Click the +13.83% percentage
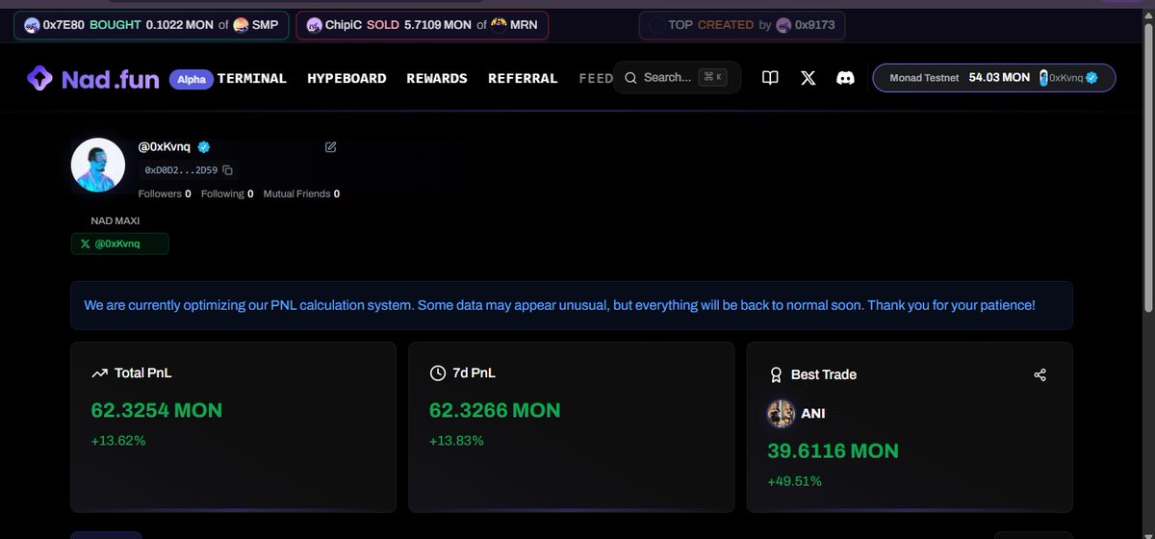The image size is (1155, 539). pyautogui.click(x=456, y=441)
